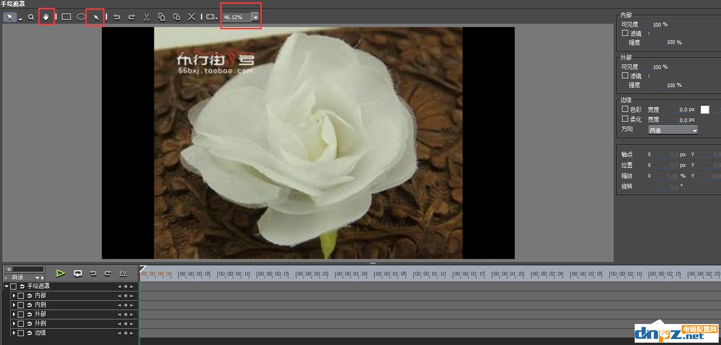The width and height of the screenshot is (721, 345).
Task: Enable keyframes checkbox for 外侧 row
Action: (21, 324)
